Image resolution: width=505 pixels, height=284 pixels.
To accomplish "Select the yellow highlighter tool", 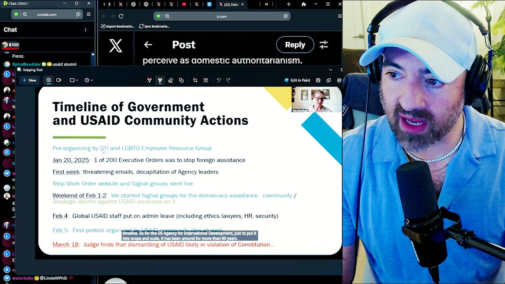I will click(160, 80).
